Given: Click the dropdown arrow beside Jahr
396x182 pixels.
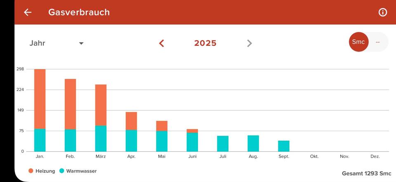Looking at the screenshot, I should click(81, 43).
